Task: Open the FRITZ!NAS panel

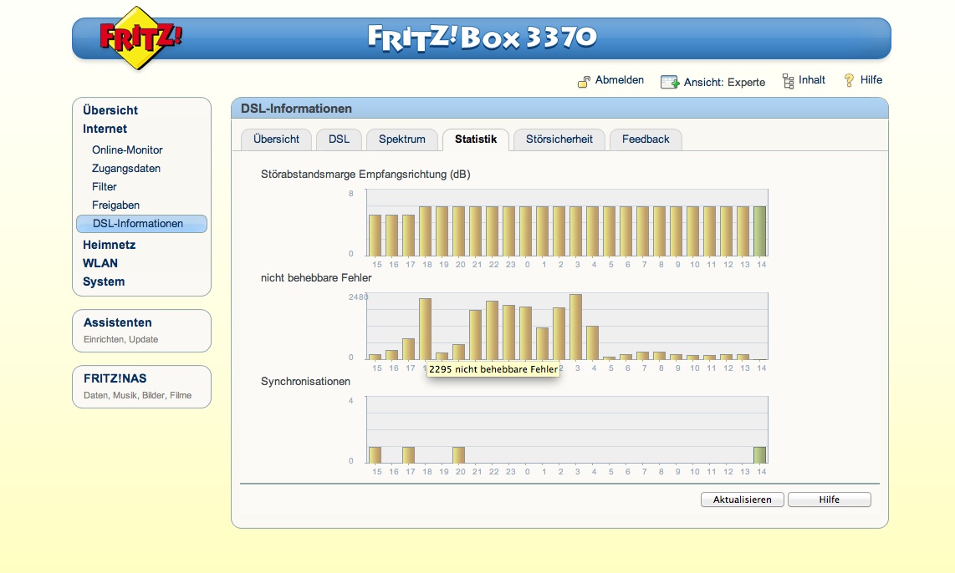Action: (142, 387)
